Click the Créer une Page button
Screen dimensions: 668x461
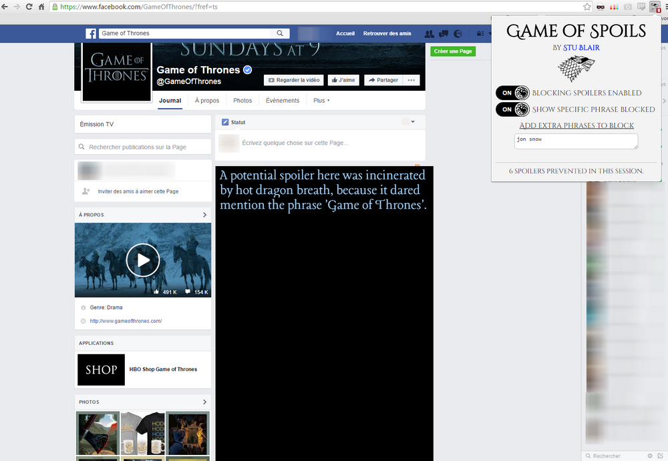coord(453,51)
